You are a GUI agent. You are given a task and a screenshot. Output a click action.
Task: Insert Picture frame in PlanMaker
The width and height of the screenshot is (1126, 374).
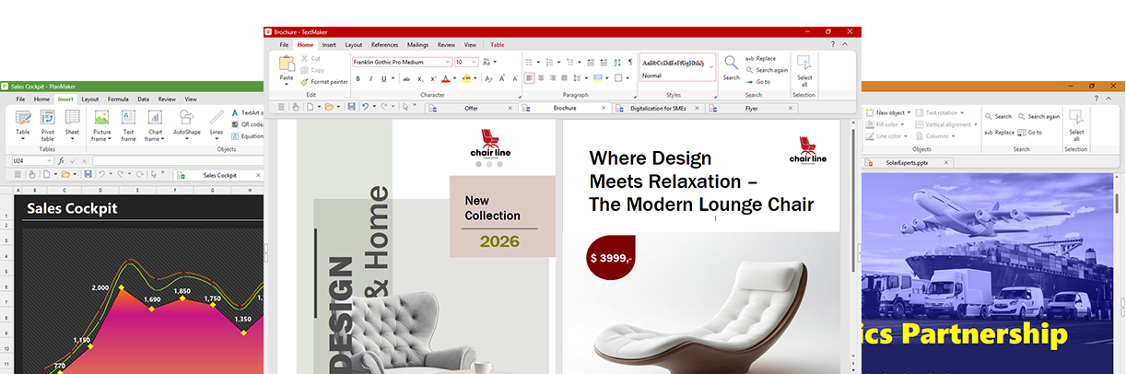coord(101,125)
